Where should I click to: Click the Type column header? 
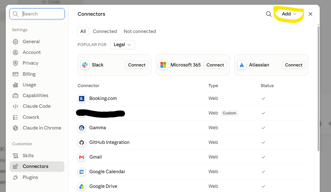(213, 86)
